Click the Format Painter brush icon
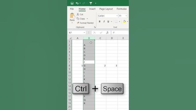Image resolution: width=196 pixels, height=110 pixels. pyautogui.click(x=78, y=23)
